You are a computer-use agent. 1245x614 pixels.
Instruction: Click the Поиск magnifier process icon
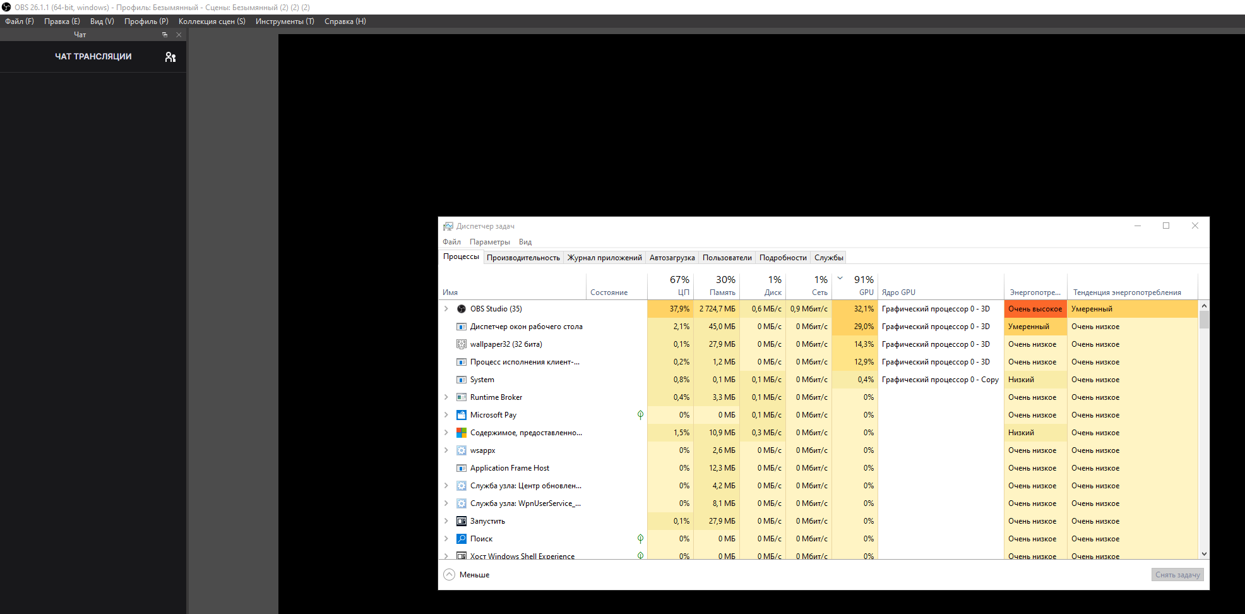tap(462, 539)
